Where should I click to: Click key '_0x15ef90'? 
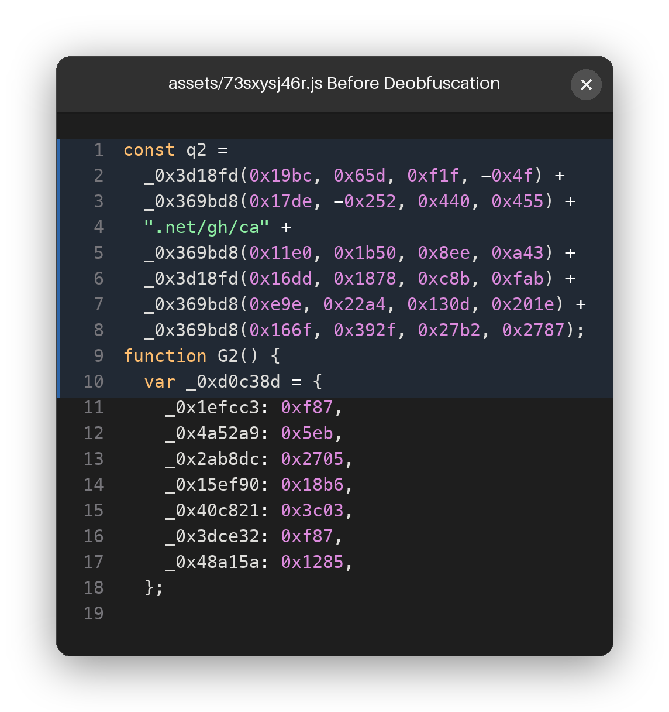(x=212, y=485)
